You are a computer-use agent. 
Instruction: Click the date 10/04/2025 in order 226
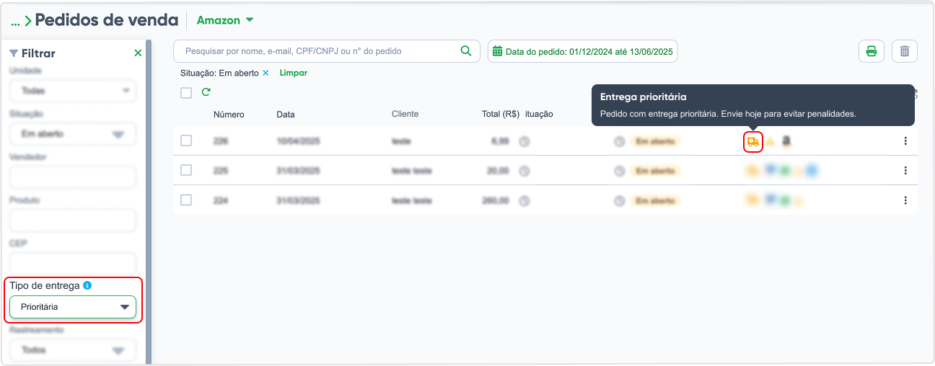pyautogui.click(x=299, y=142)
